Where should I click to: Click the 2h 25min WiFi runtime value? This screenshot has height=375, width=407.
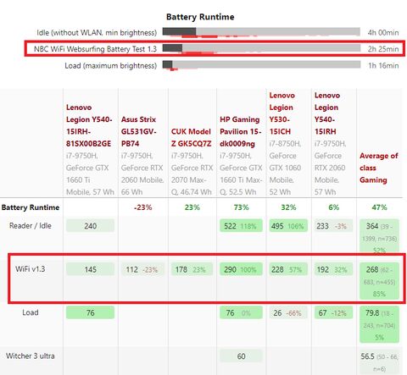point(383,49)
